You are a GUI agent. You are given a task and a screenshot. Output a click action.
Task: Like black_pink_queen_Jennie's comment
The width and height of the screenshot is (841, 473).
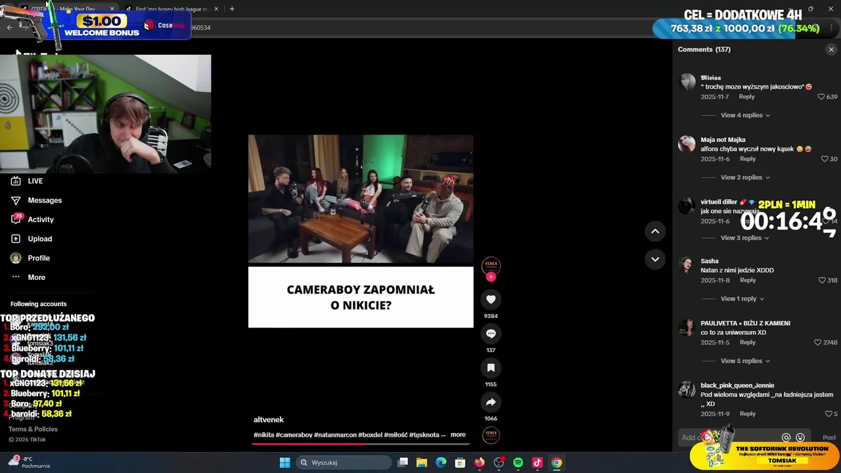pyautogui.click(x=828, y=414)
